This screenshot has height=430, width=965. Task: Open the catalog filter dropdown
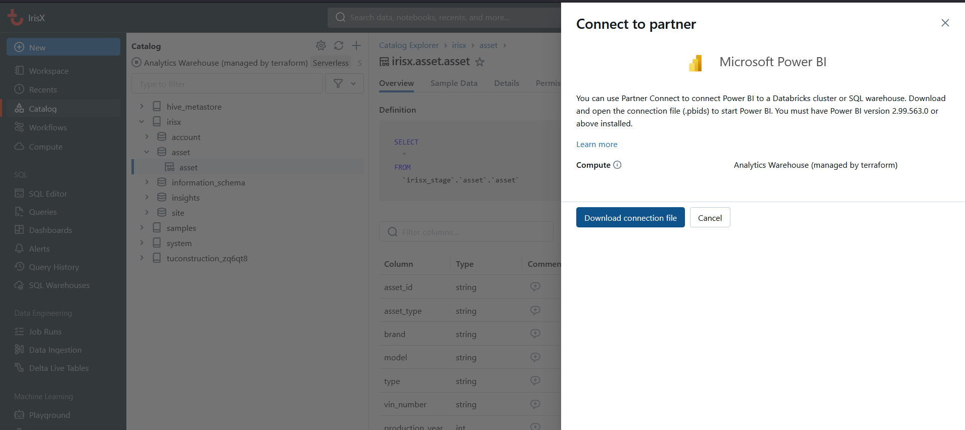point(344,83)
